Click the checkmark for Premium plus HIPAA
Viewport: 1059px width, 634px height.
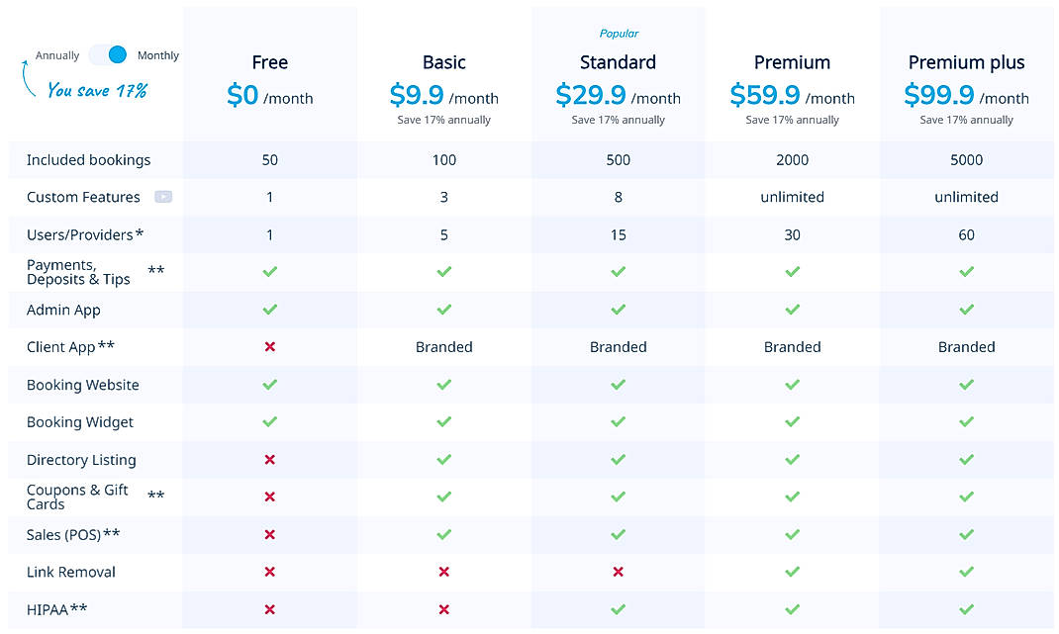(966, 610)
